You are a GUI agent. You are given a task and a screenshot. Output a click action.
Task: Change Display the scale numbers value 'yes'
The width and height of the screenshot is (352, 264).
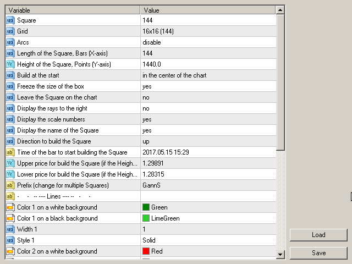[208, 119]
